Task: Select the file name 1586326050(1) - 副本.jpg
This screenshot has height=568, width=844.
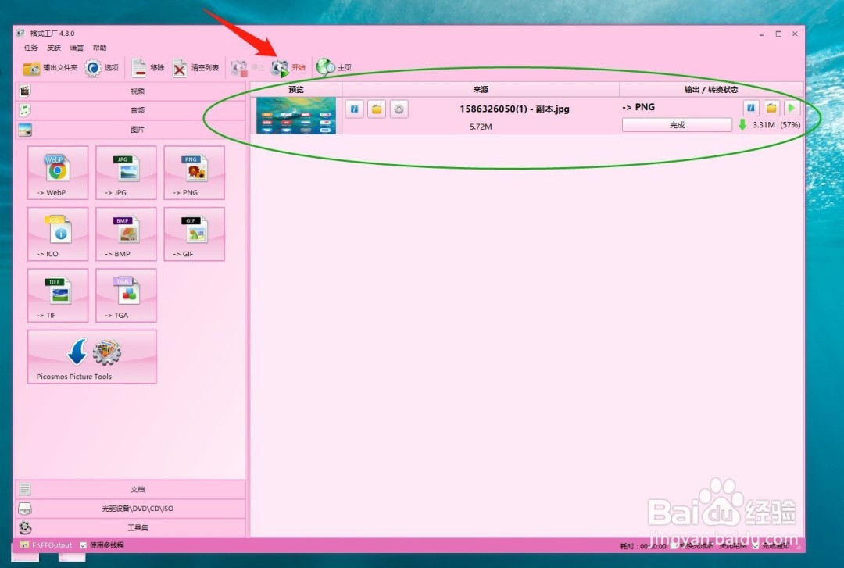Action: click(x=514, y=109)
